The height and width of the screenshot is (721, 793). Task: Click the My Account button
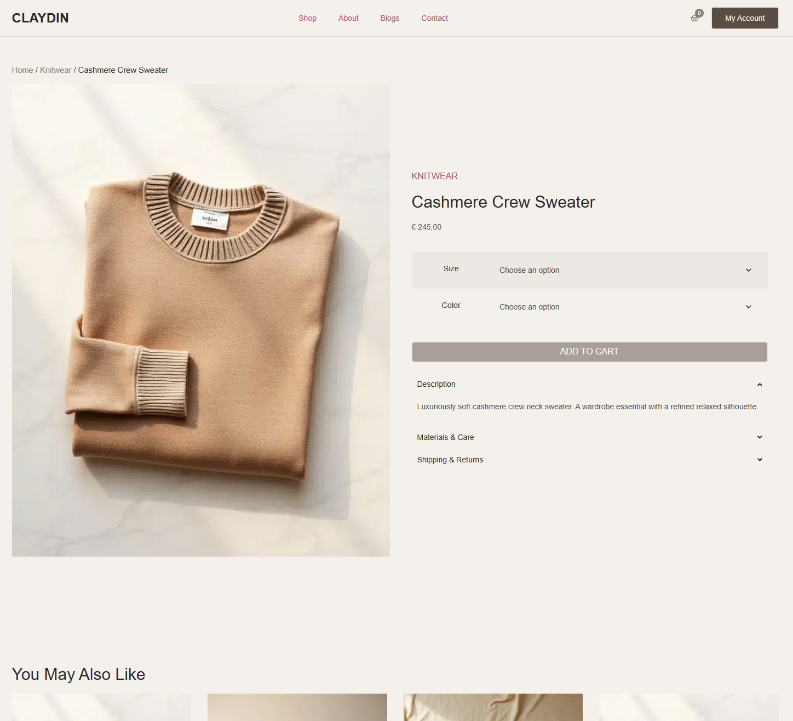tap(744, 18)
